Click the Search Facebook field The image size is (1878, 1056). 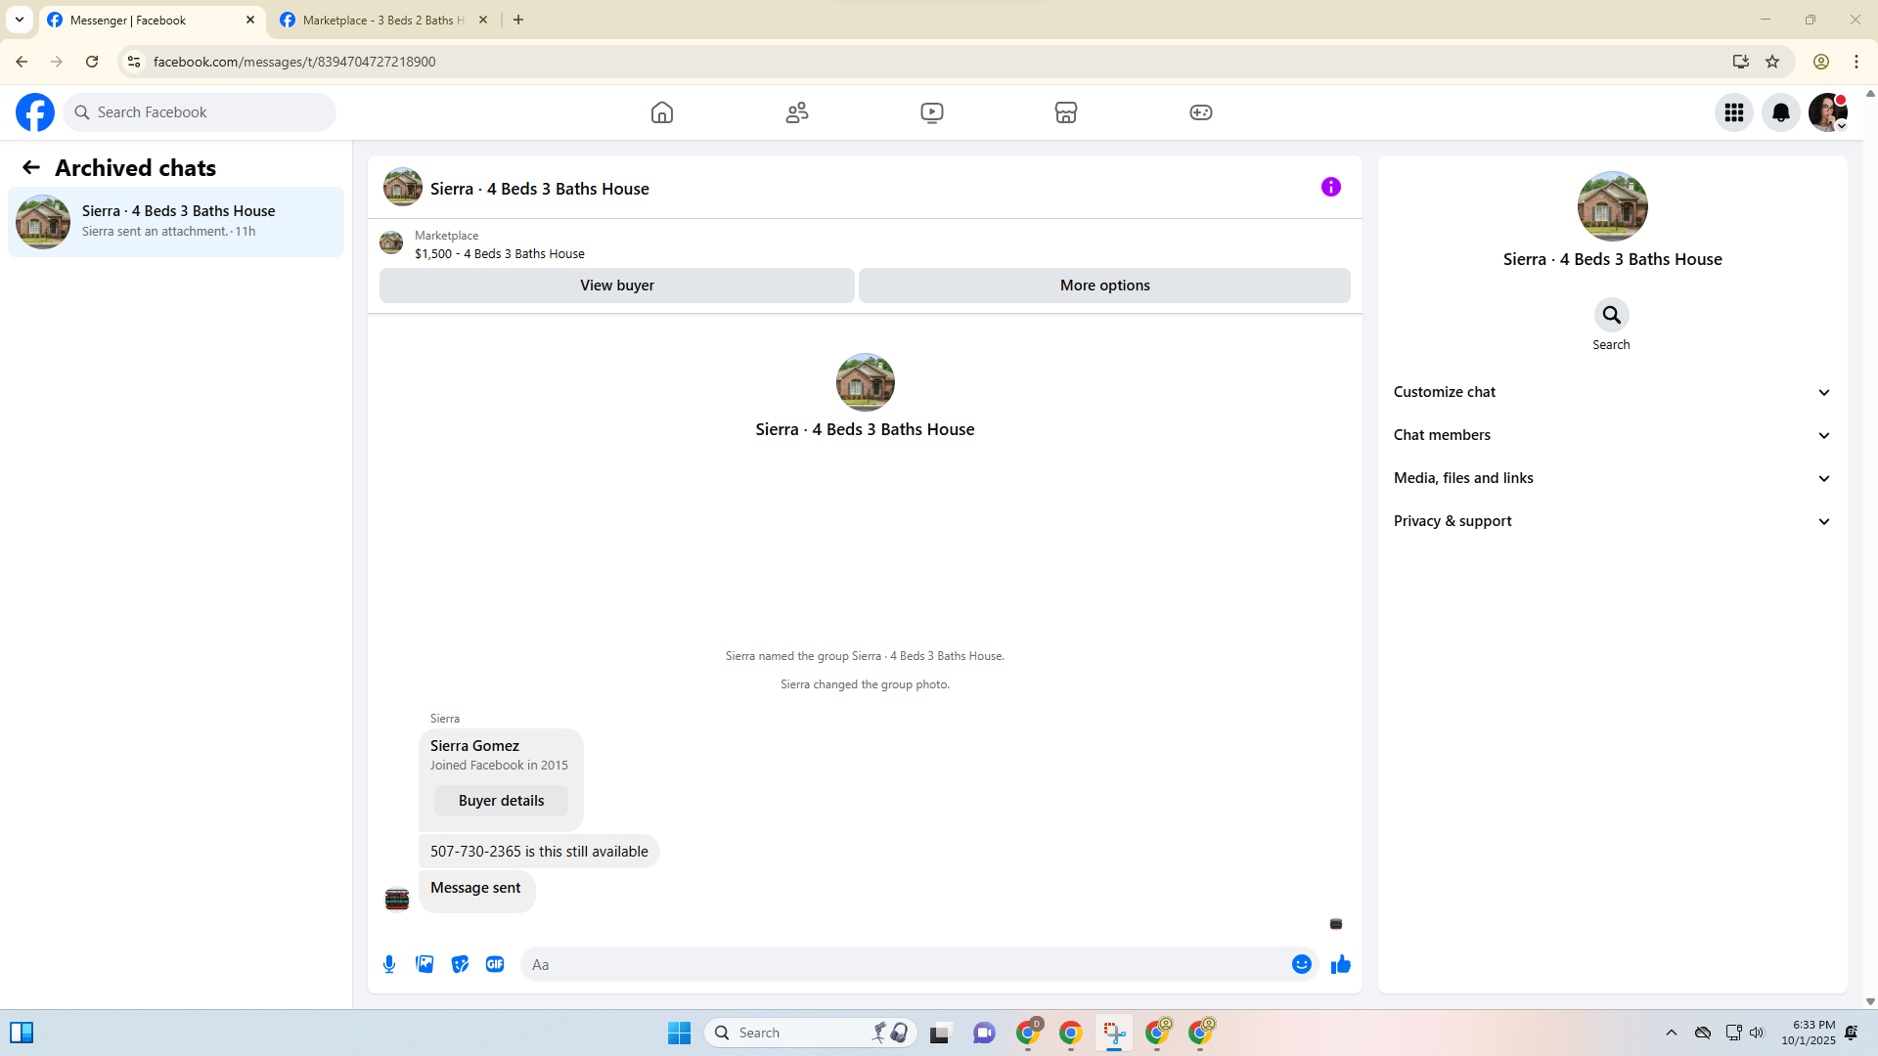coord(200,112)
